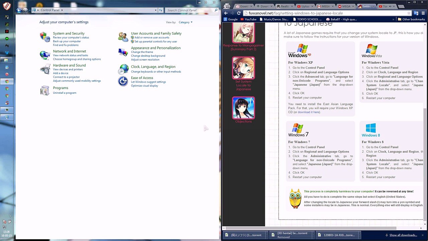Open System and Security category icon
428x241 pixels.
pos(45,36)
